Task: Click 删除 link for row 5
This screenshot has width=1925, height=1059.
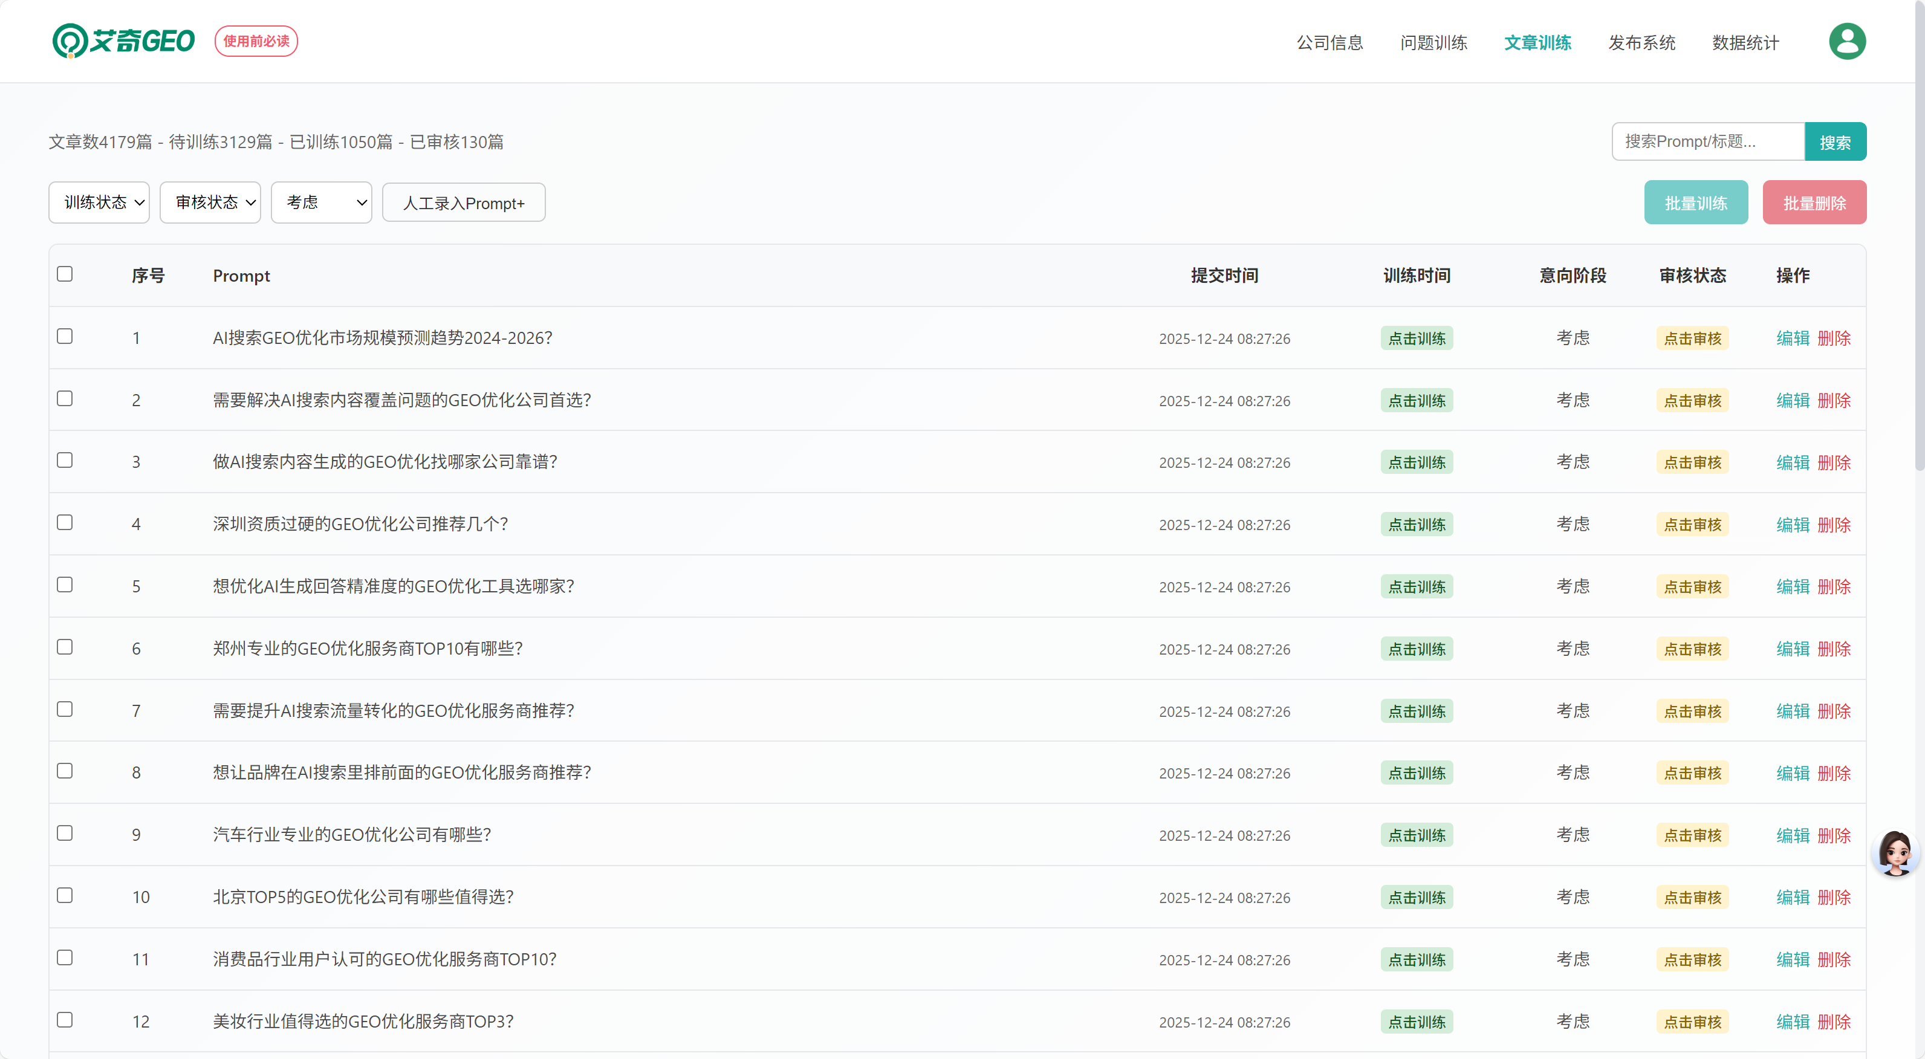Action: [1833, 587]
